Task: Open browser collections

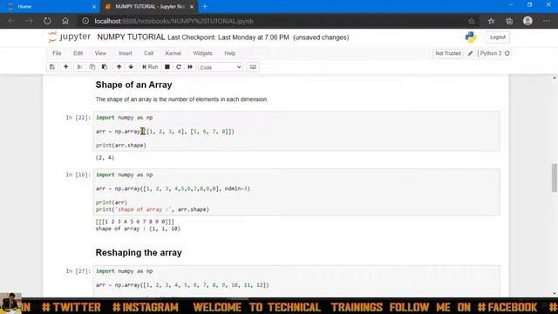Action: 509,21
